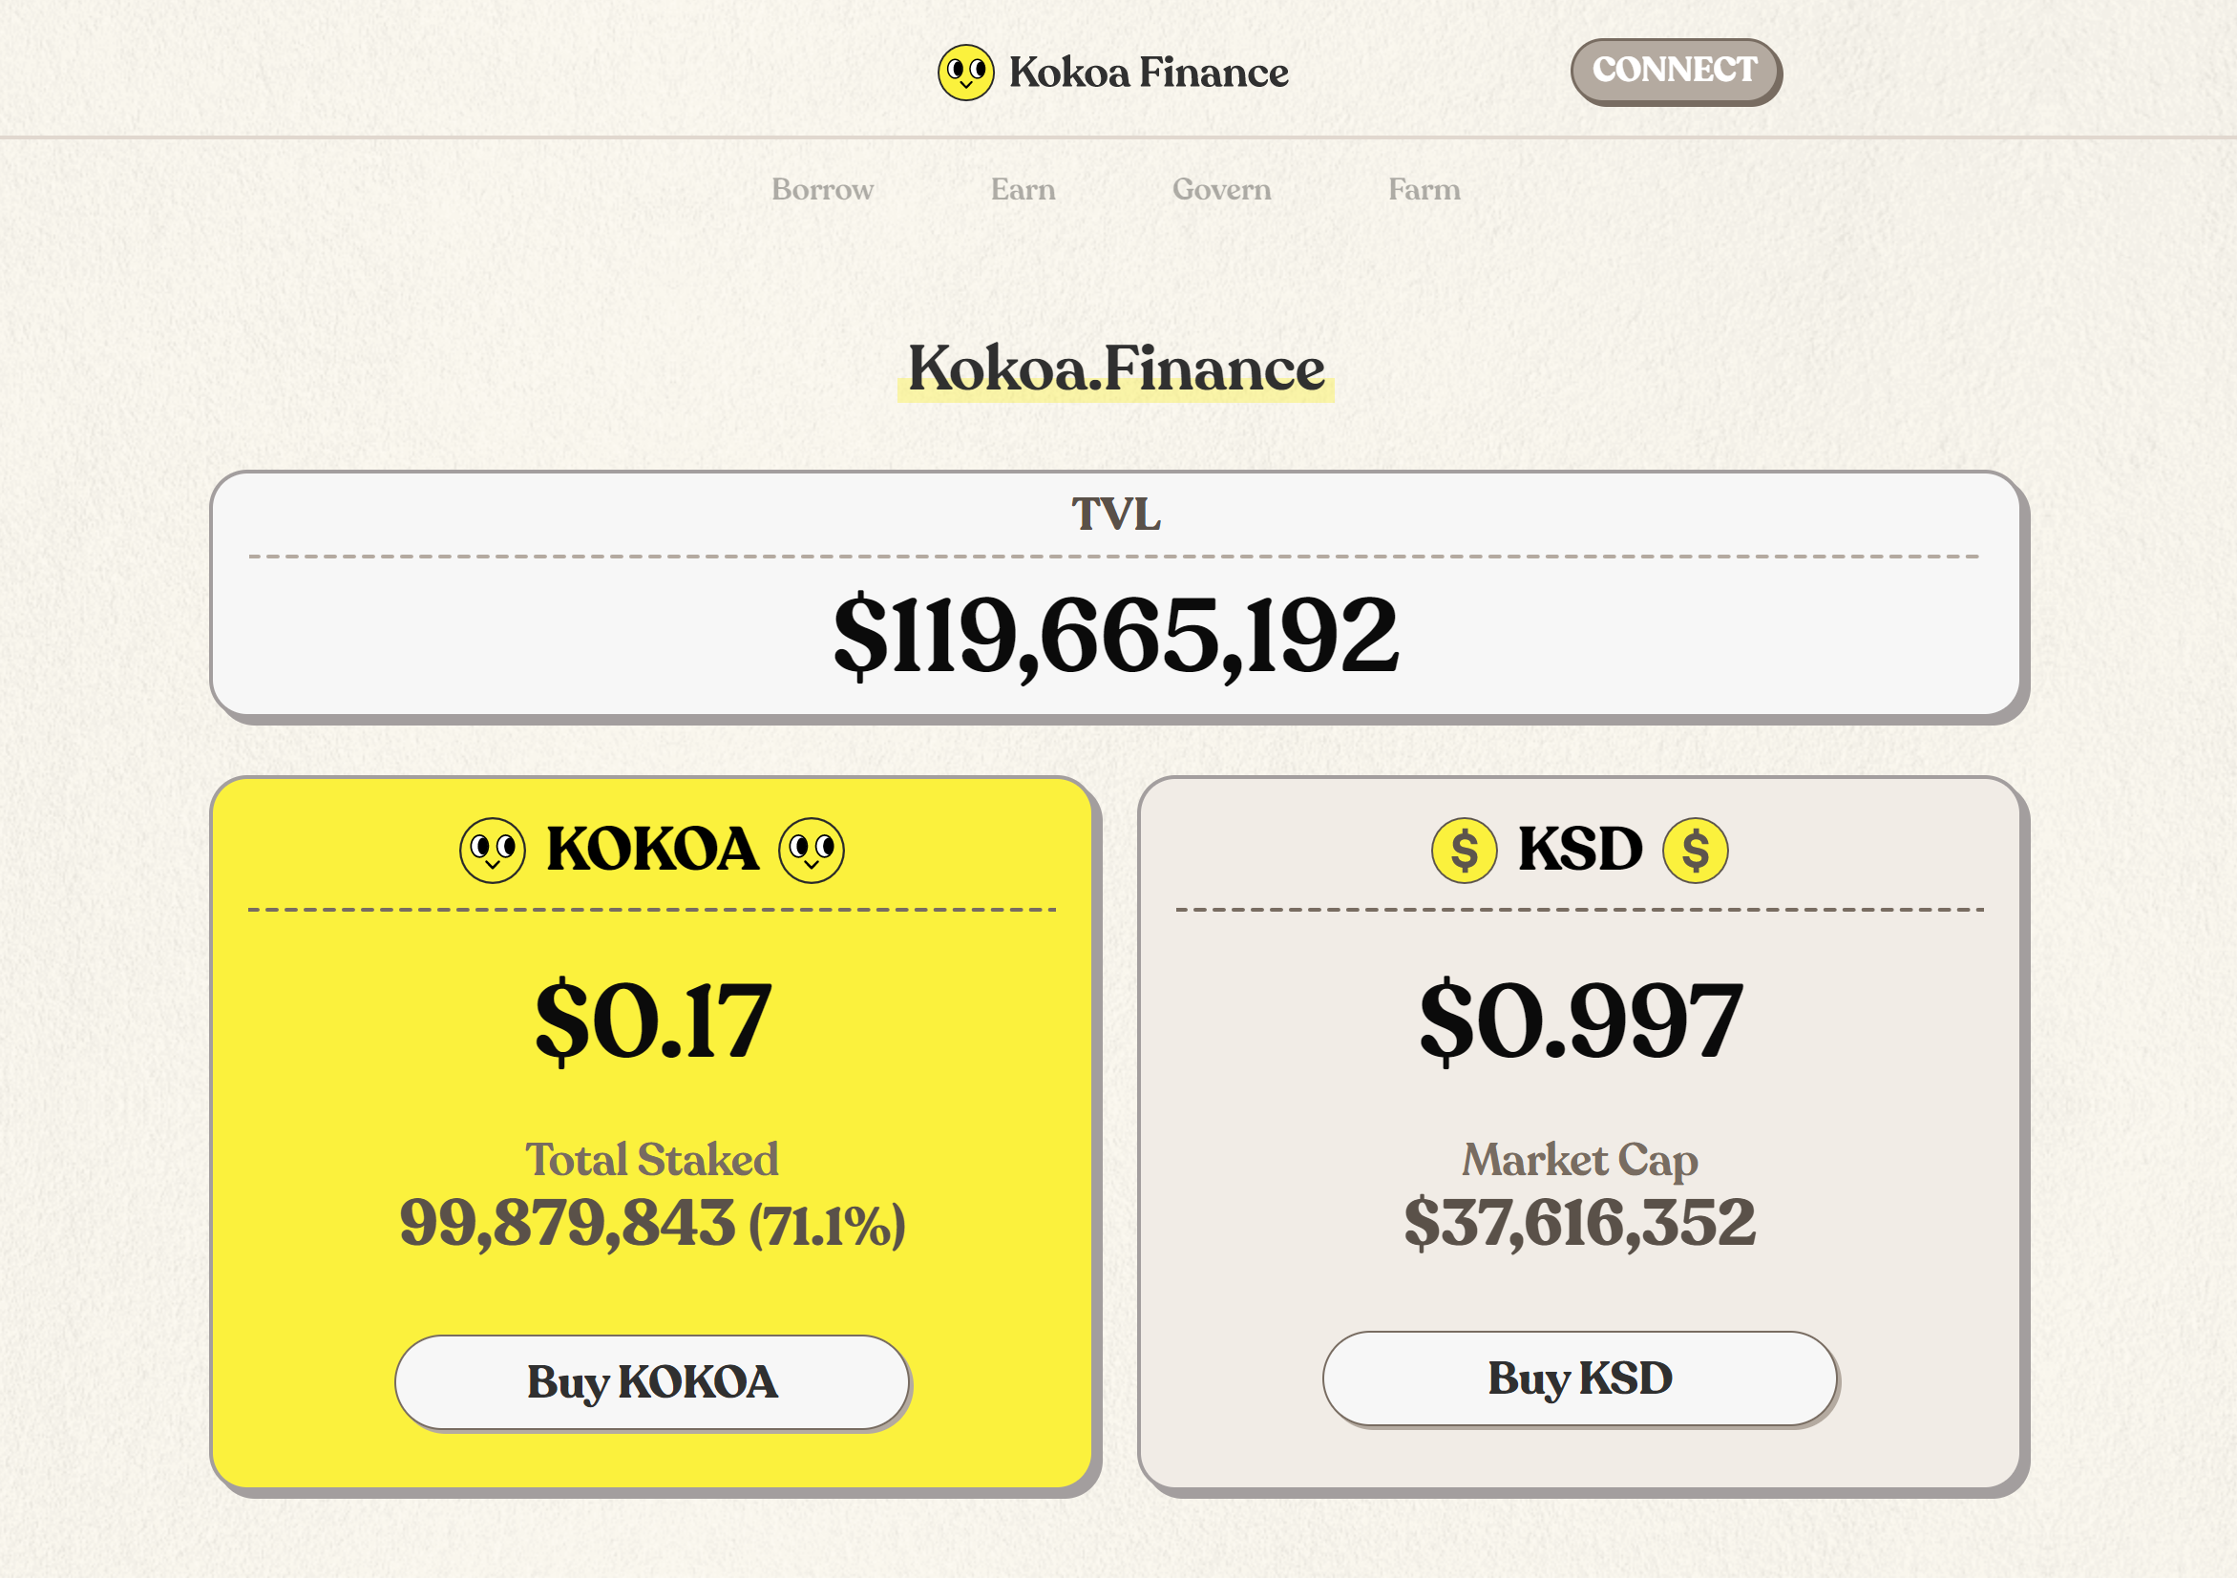Click the Kokoa Finance header title text
The image size is (2237, 1578).
pos(1148,73)
